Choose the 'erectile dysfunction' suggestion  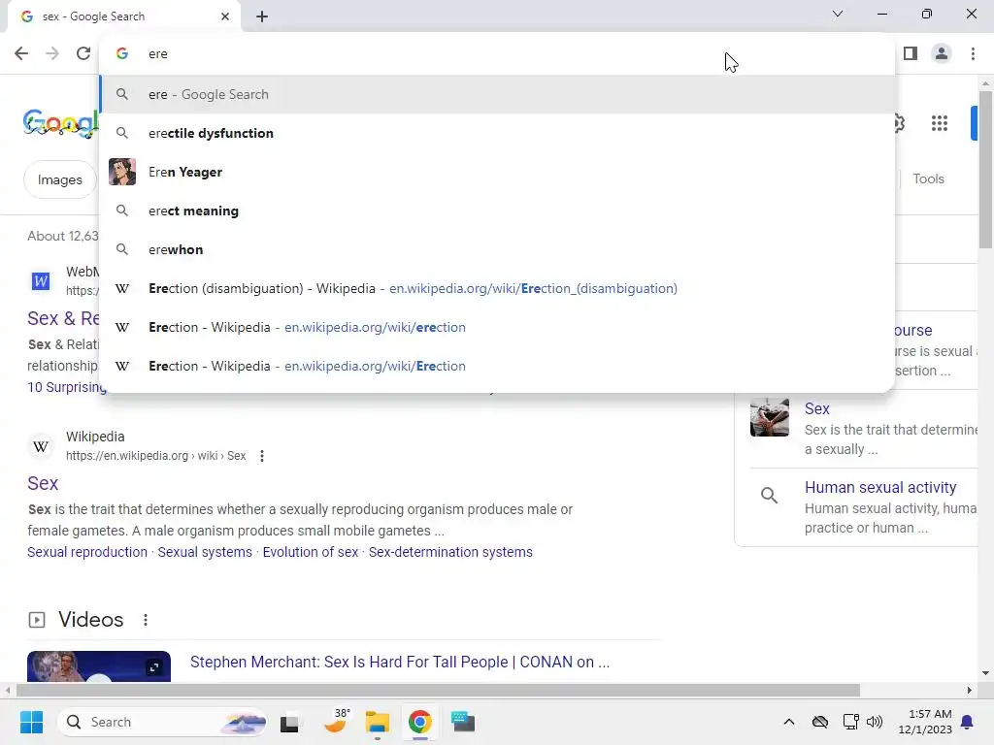pos(498,133)
